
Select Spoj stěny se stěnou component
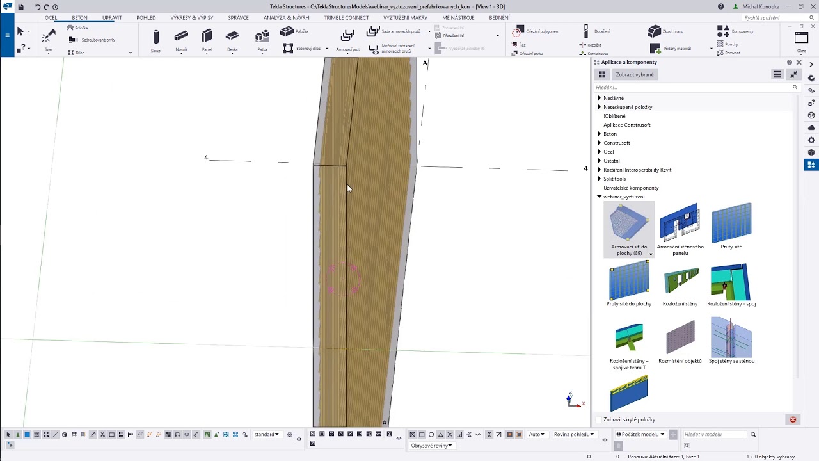[731, 341]
